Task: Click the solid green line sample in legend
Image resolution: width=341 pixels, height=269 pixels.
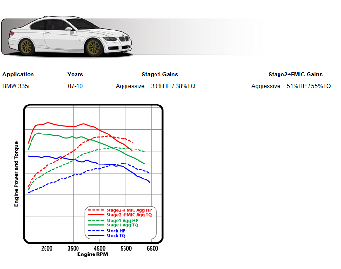Action: point(96,225)
